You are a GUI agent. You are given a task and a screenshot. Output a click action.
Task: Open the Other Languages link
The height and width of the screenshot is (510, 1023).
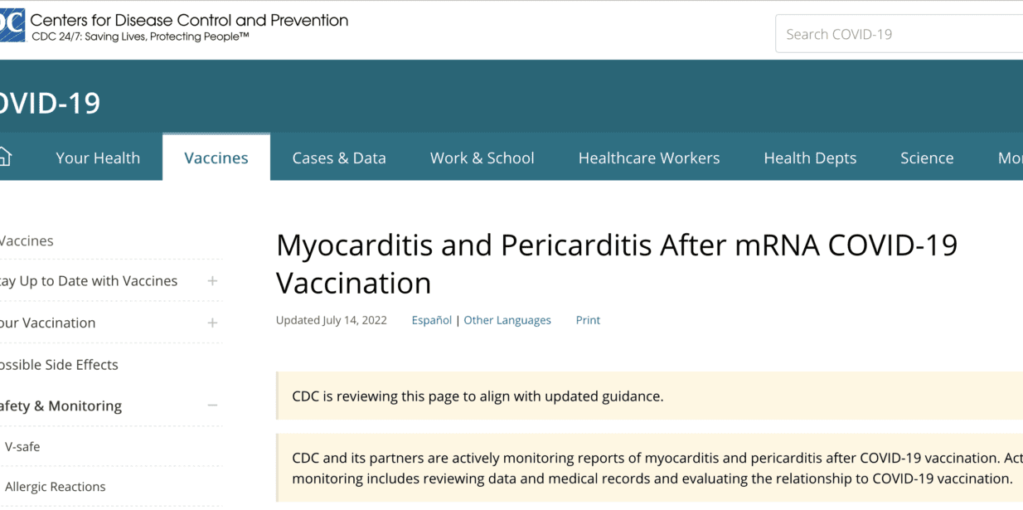pos(507,320)
